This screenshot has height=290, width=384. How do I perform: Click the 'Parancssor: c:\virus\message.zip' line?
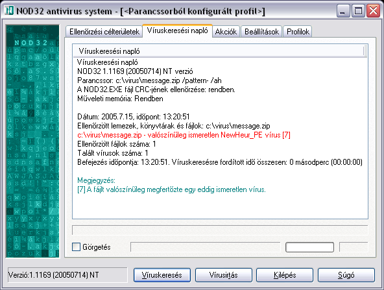click(149, 80)
